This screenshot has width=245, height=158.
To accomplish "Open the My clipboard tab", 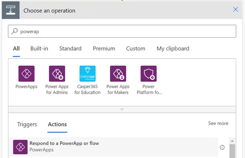I will tap(173, 49).
